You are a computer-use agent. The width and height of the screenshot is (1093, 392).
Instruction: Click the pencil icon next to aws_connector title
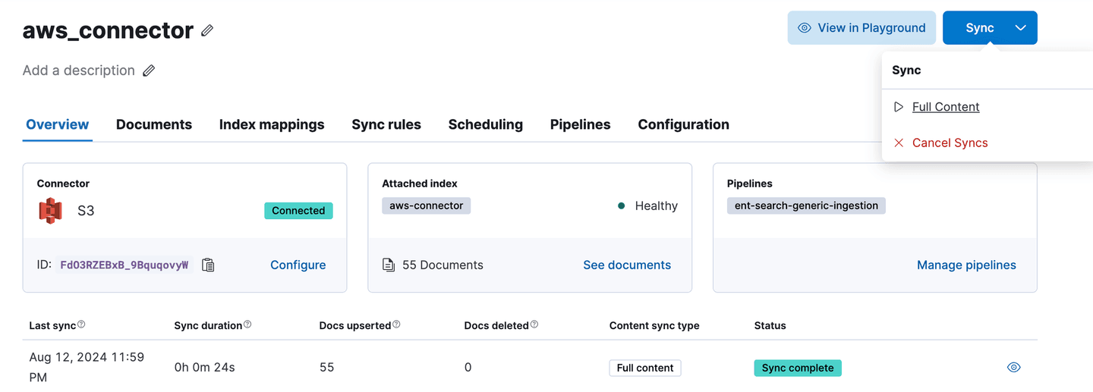pos(207,30)
